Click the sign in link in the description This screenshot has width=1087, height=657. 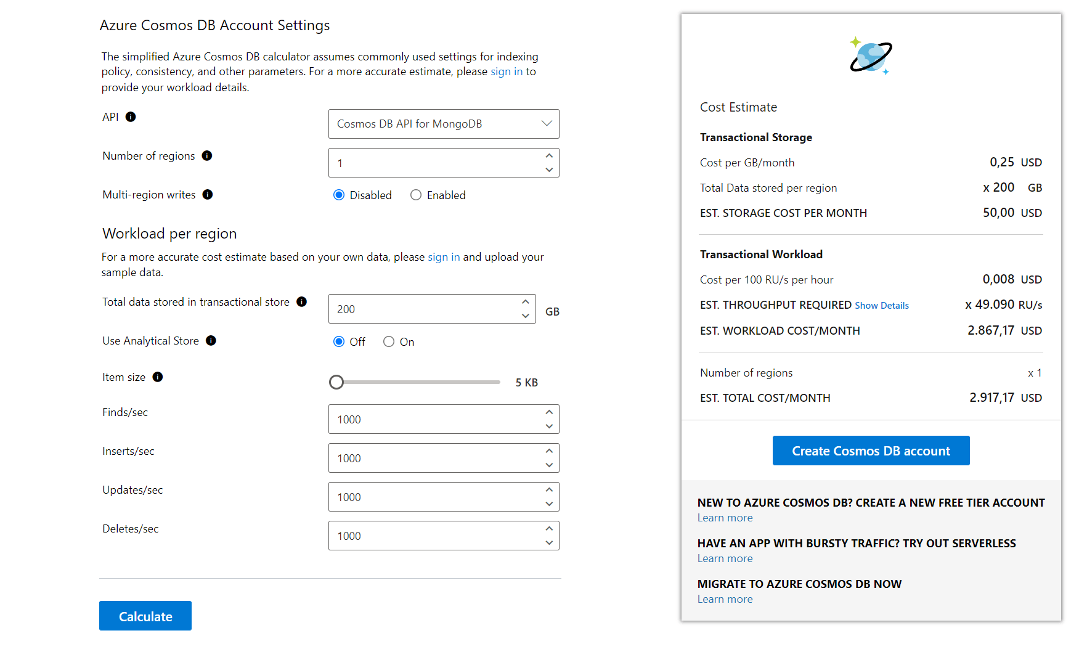[507, 71]
